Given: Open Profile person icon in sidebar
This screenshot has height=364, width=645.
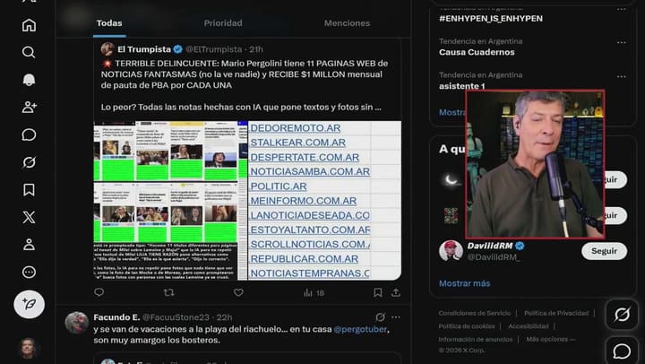Looking at the screenshot, I should (x=29, y=245).
